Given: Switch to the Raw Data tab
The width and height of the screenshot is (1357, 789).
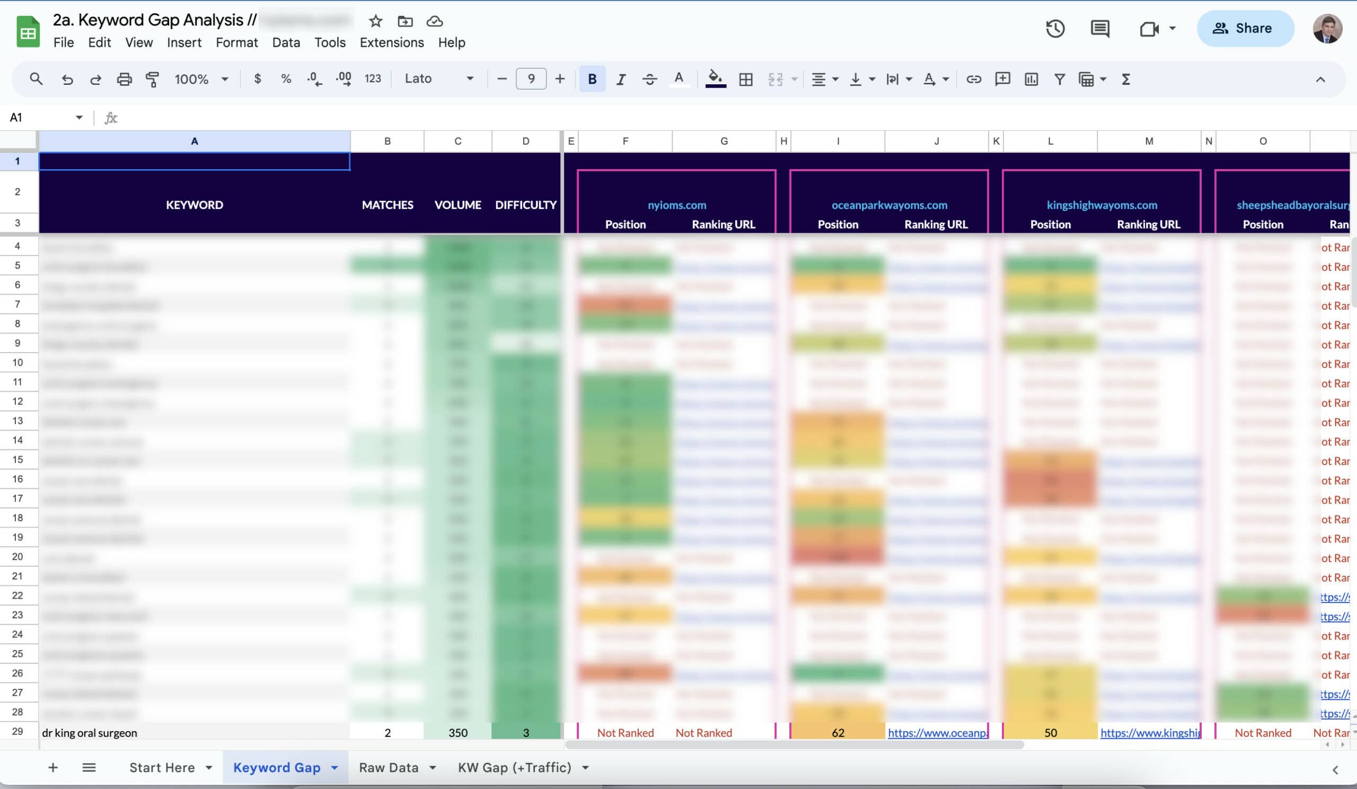Looking at the screenshot, I should pyautogui.click(x=388, y=767).
